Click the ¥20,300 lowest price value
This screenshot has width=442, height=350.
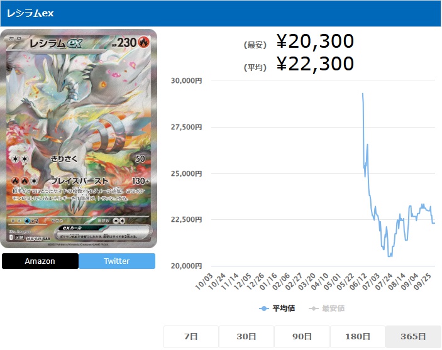315,41
